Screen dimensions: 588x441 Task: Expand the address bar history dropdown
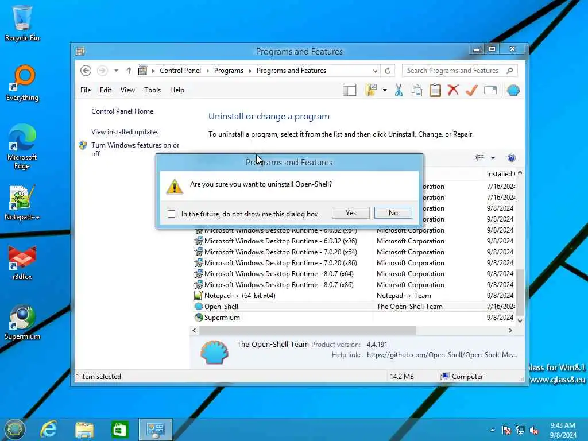[x=375, y=71]
